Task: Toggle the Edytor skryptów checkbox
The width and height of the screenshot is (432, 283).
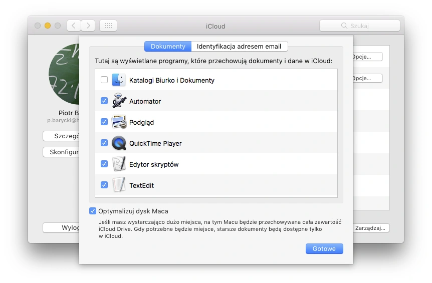Action: 104,164
